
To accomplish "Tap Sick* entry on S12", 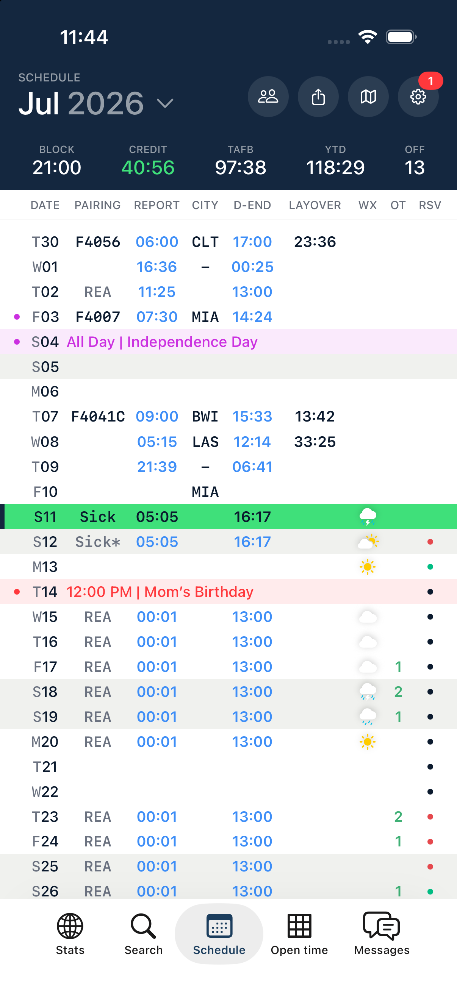I will [97, 542].
